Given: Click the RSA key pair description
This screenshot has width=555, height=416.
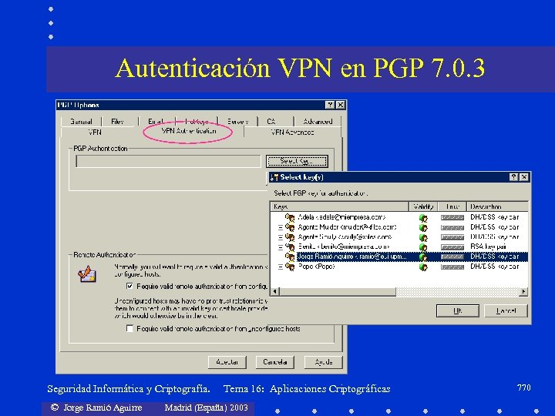Looking at the screenshot, I should pos(488,247).
